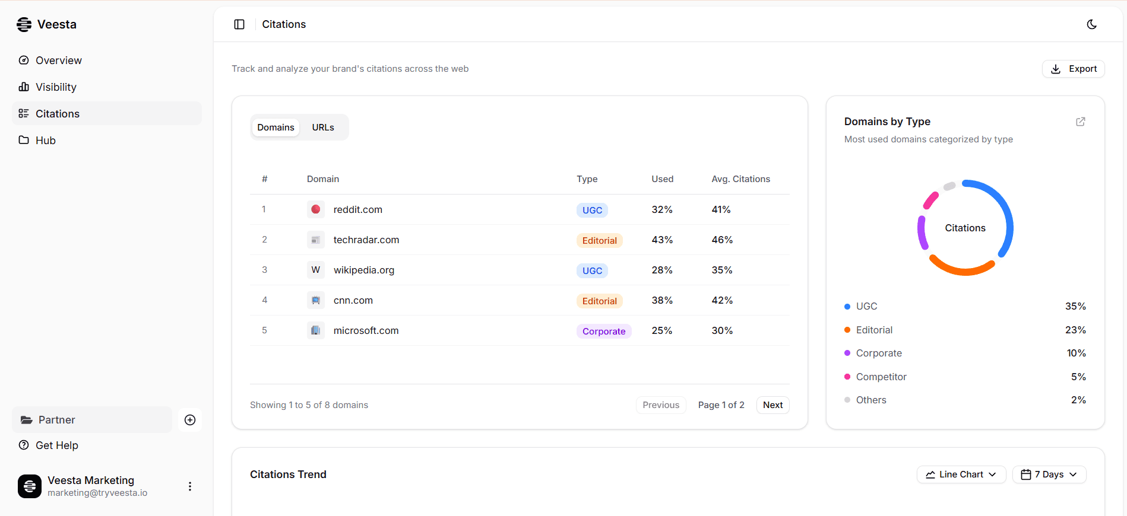The width and height of the screenshot is (1127, 516).
Task: Click the Export button
Action: point(1073,69)
